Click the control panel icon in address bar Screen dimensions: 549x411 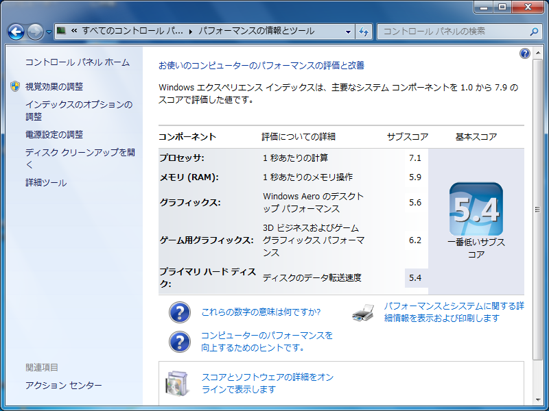61,31
